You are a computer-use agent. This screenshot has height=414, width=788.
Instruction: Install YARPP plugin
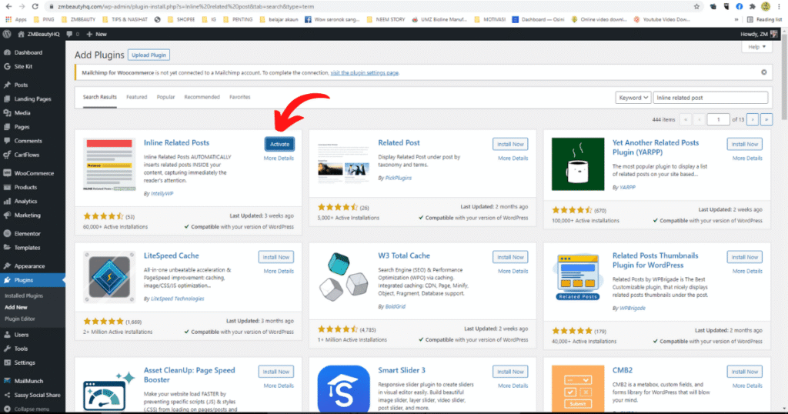click(x=744, y=144)
